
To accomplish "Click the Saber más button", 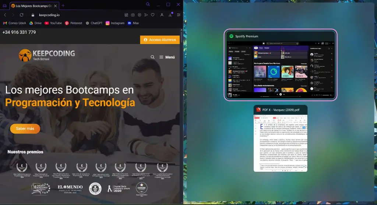I will (x=25, y=129).
